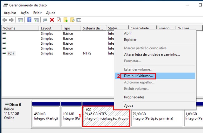Viewport: 203px width, 133px height.
Task: Open the blue question mark Help icon
Action: (x=29, y=20)
